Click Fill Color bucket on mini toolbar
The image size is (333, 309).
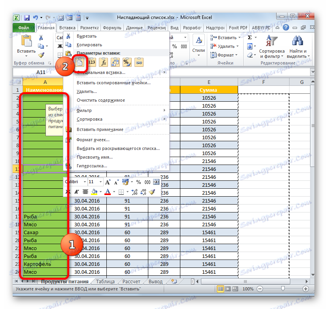coord(94,192)
